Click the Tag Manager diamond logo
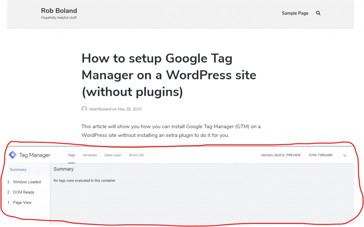Screen dimensions: 364x227 tap(12, 155)
